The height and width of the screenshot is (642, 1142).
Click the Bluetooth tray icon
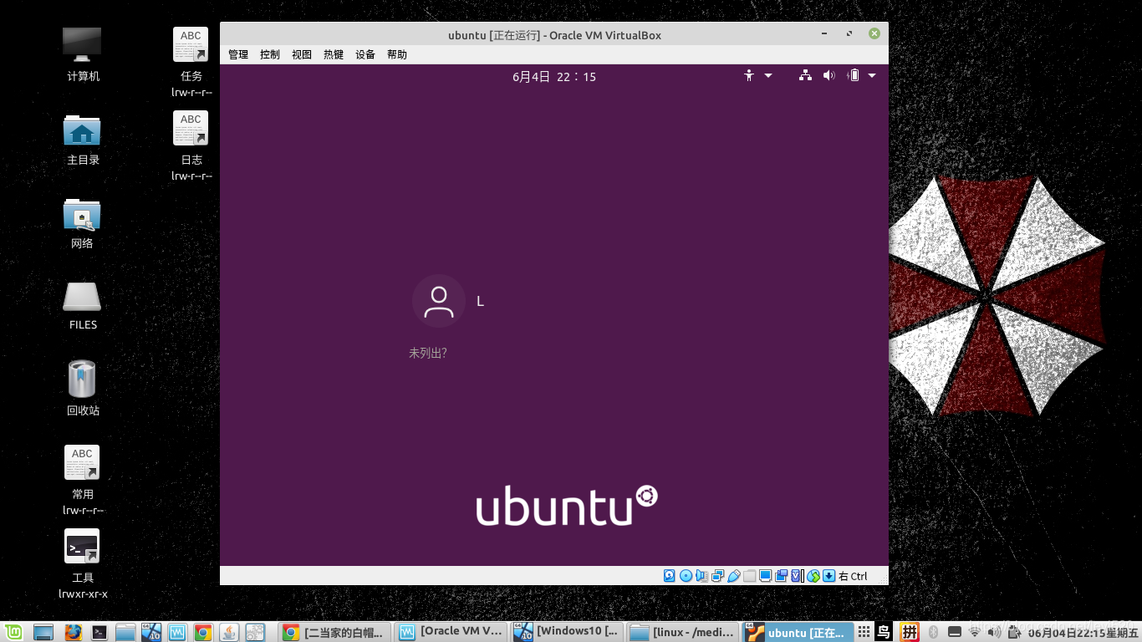(x=934, y=632)
